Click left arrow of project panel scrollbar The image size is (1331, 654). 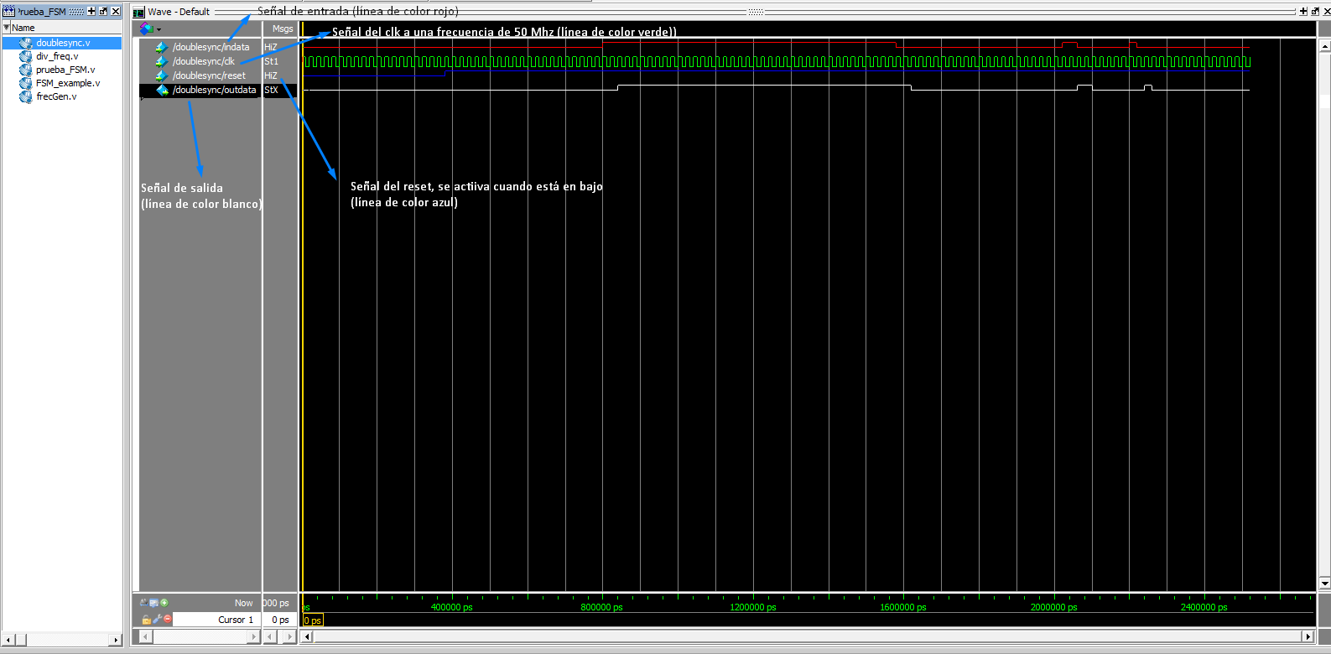point(8,640)
